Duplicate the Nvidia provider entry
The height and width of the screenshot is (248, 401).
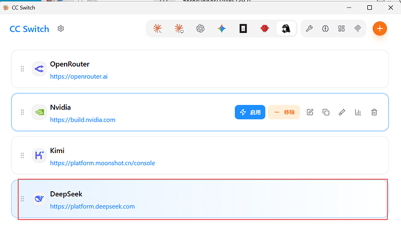326,112
